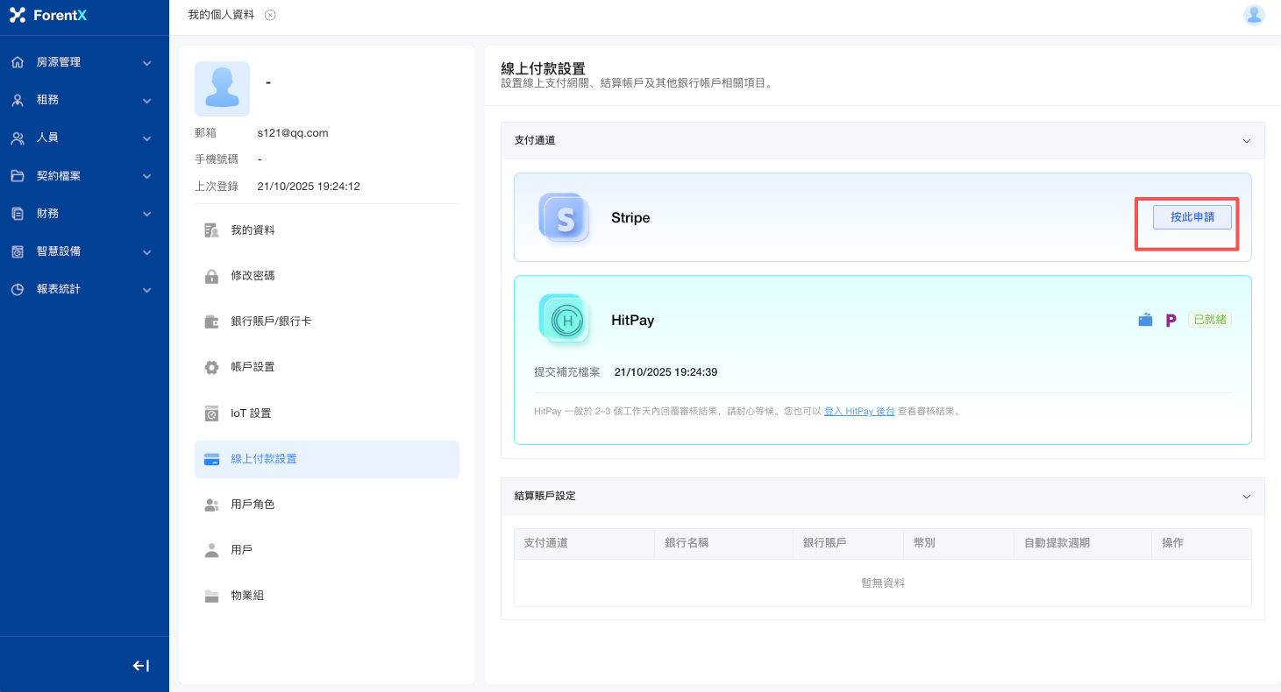The image size is (1281, 692).
Task: Click the 已就緒 status tag
Action: pyautogui.click(x=1210, y=321)
